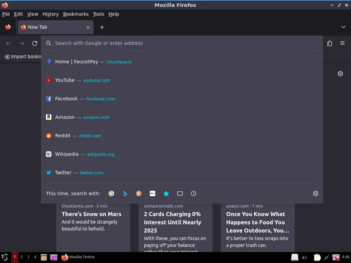
Task: Open the Bookmarks menu
Action: point(76,14)
